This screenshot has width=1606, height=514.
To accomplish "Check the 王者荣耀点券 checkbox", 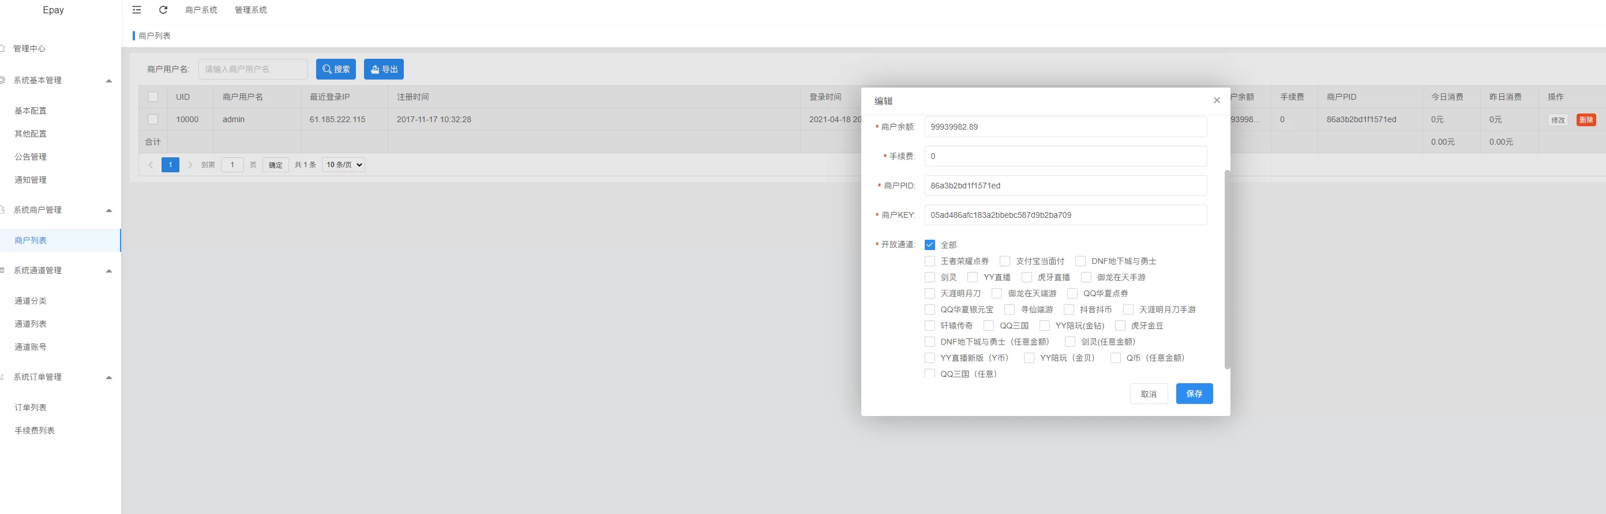I will tap(929, 261).
